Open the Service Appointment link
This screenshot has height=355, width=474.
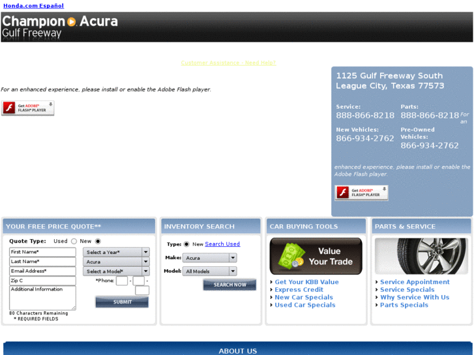click(415, 282)
